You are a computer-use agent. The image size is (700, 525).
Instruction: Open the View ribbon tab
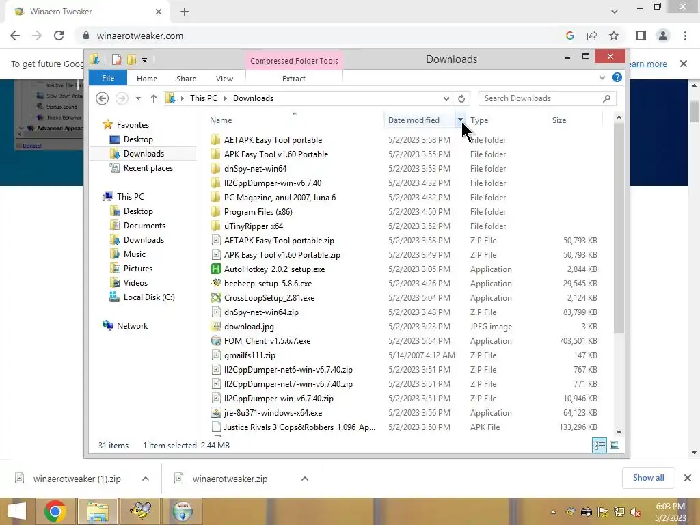click(x=224, y=79)
